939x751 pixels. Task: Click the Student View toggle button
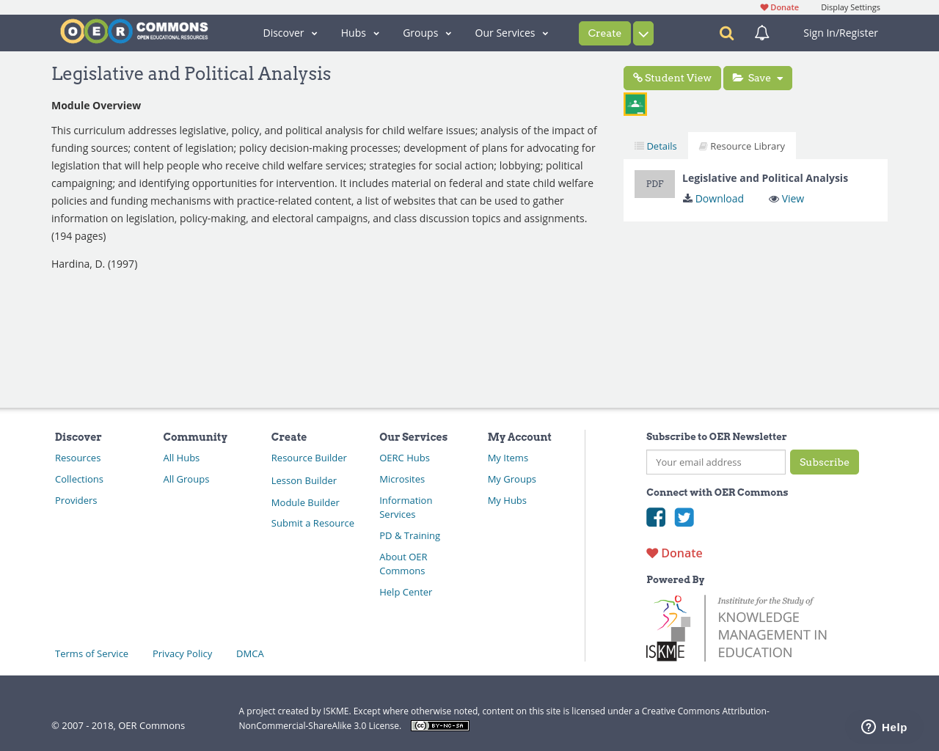(672, 77)
